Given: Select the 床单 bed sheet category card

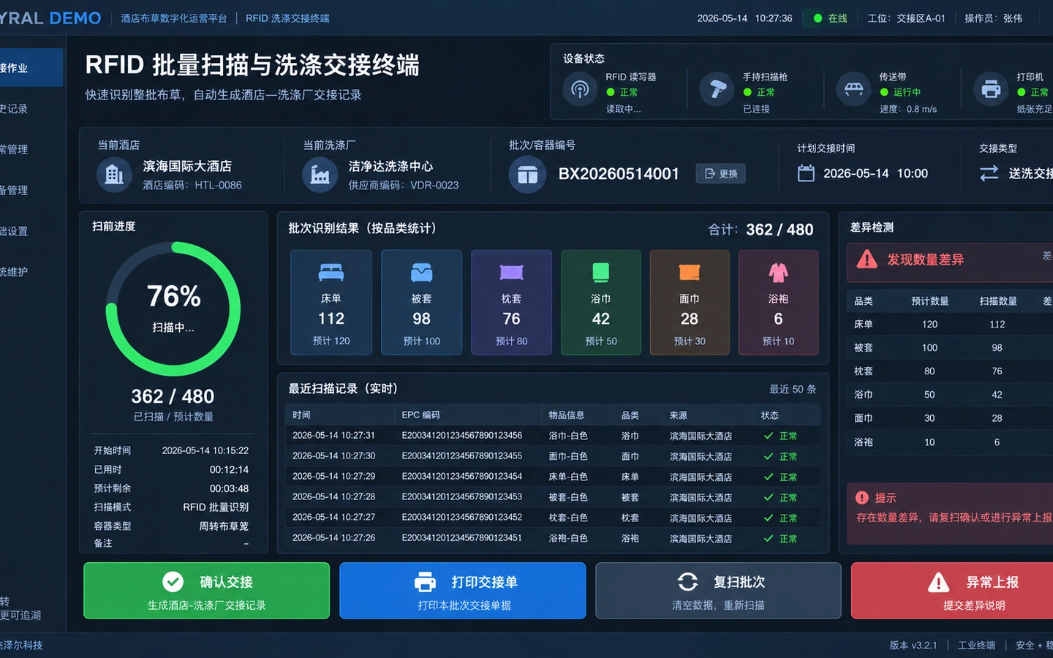Looking at the screenshot, I should click(x=331, y=302).
